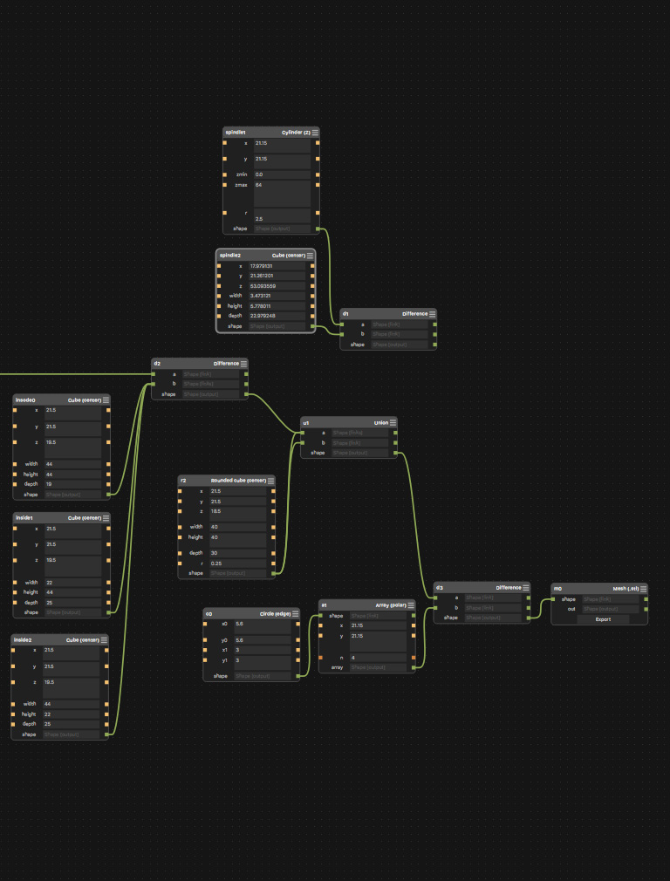Select the r field of r2 node
The image size is (670, 881).
coord(238,563)
